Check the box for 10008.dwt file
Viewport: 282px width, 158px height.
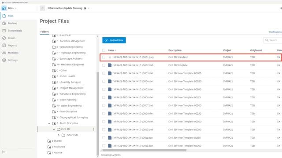point(104,114)
